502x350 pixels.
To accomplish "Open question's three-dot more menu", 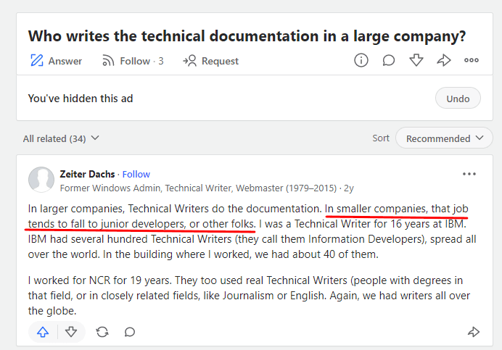I will pyautogui.click(x=472, y=60).
